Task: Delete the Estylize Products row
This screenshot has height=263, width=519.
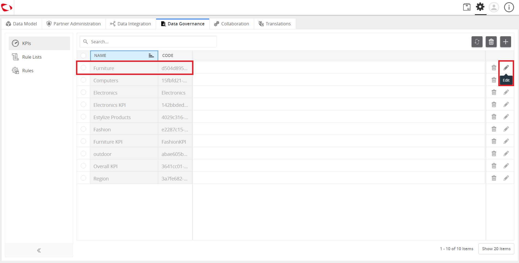Action: (494, 117)
